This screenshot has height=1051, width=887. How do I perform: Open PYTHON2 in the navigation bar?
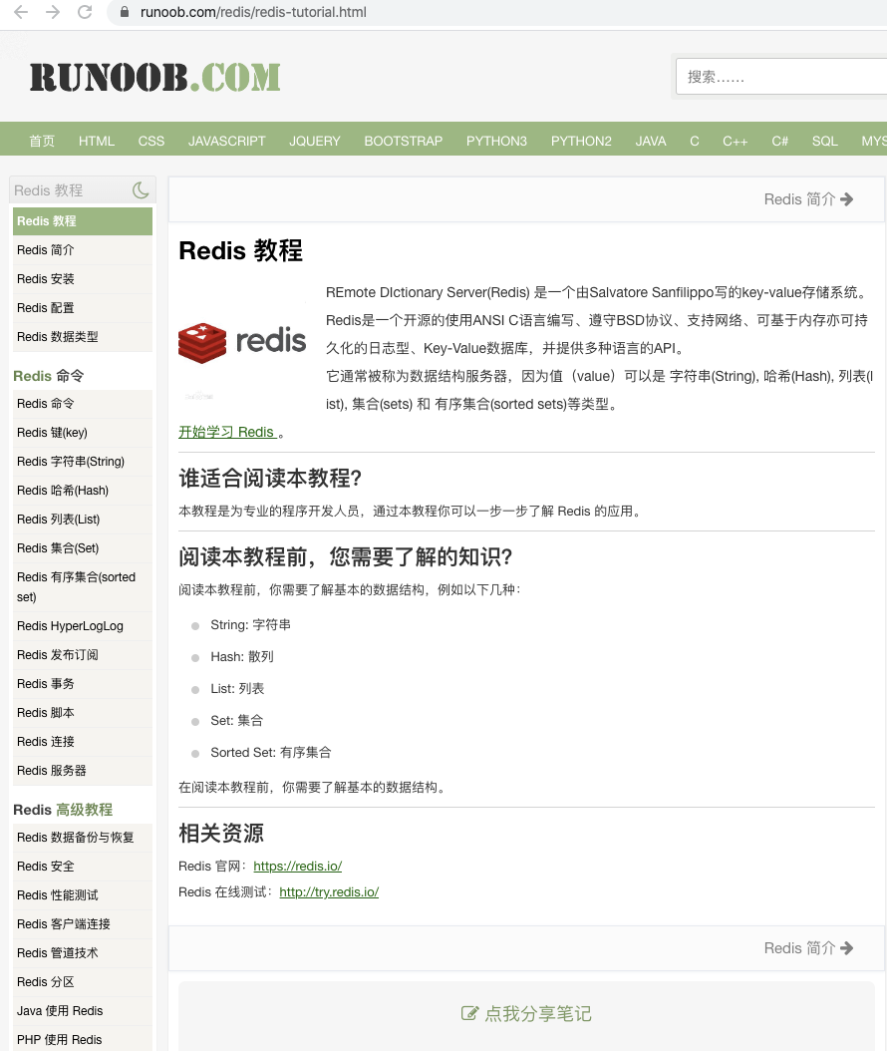581,141
